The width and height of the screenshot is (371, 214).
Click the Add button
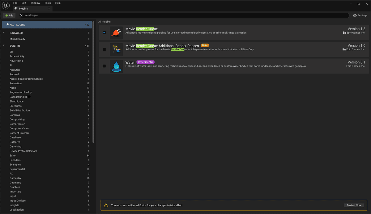[x=9, y=15]
